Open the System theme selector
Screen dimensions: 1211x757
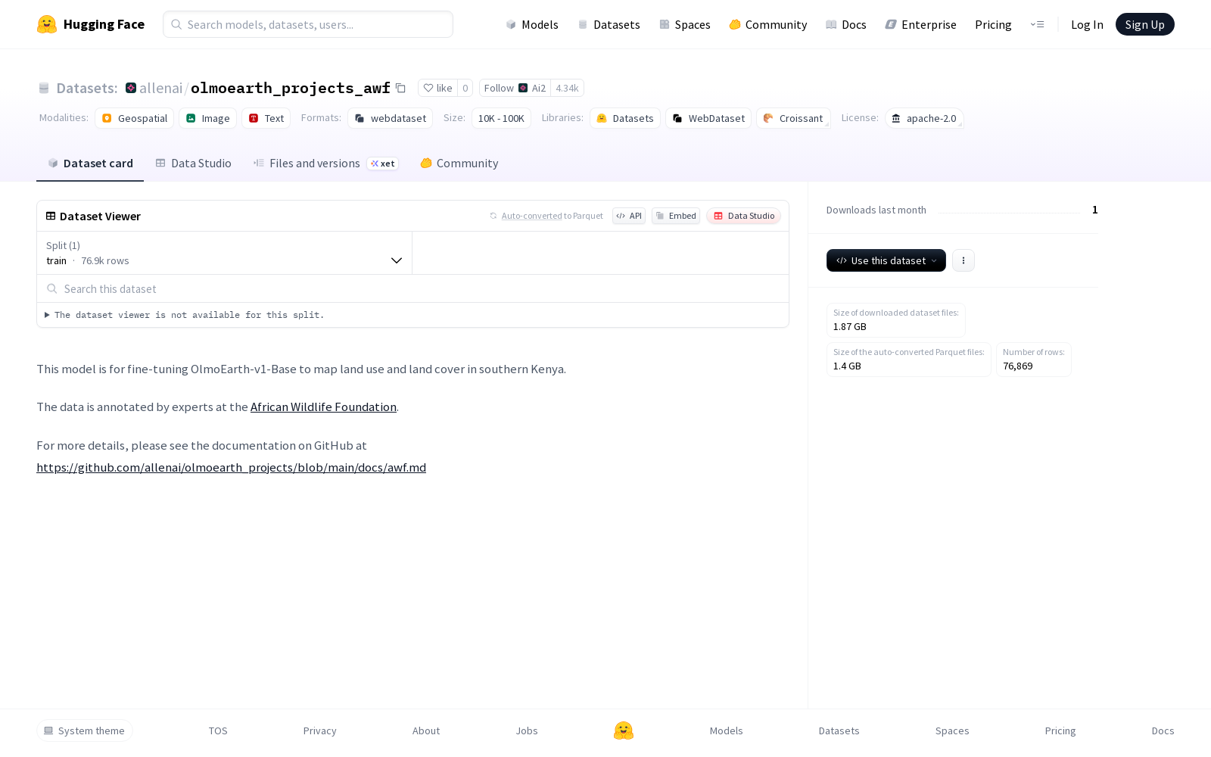(85, 731)
